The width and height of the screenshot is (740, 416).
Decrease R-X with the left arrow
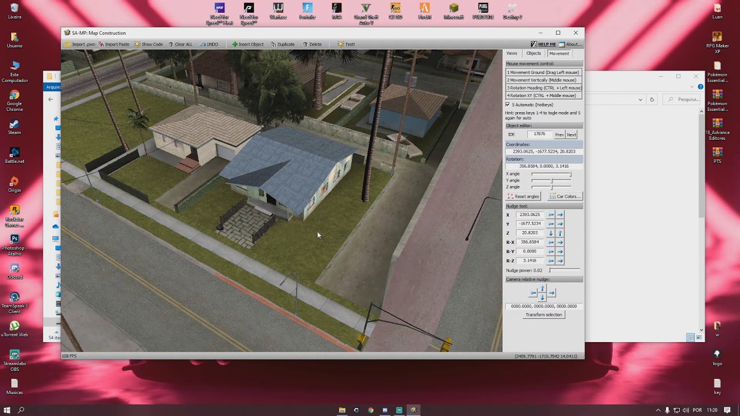coord(551,242)
